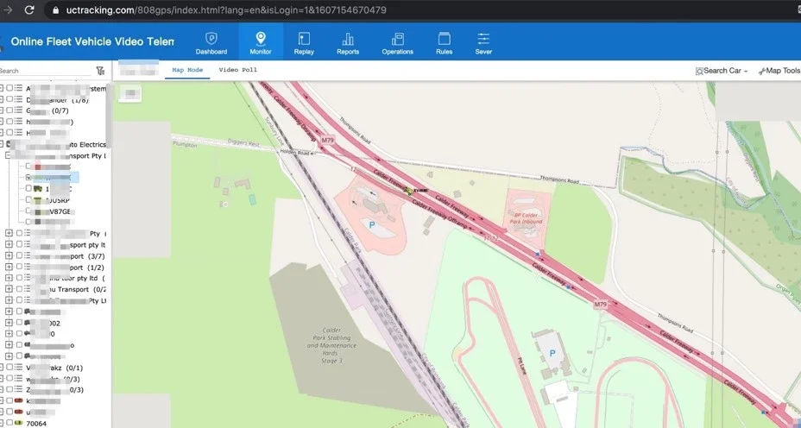The image size is (801, 428).
Task: Open the Sever settings sliders icon
Action: click(x=483, y=38)
